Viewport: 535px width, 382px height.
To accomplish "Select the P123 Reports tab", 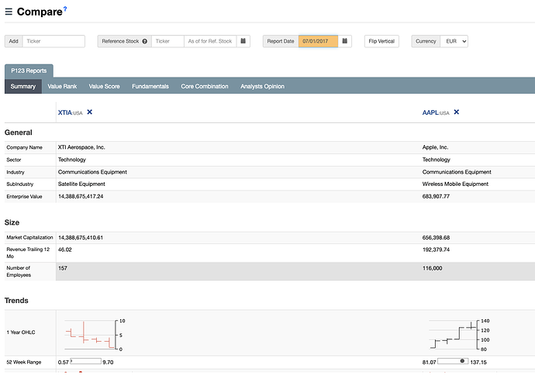I will [x=29, y=71].
